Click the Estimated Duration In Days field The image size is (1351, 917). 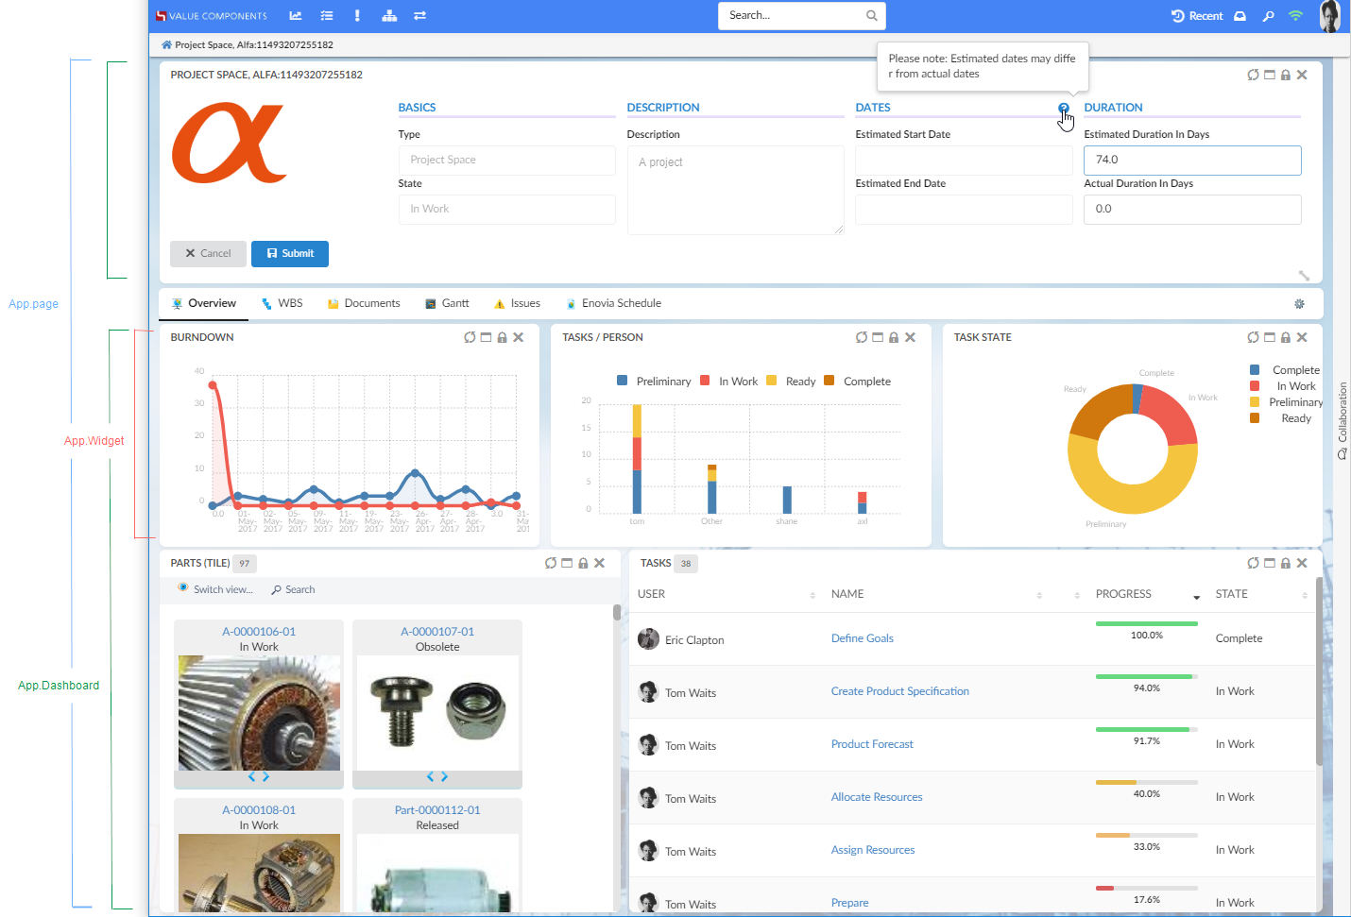(1191, 161)
